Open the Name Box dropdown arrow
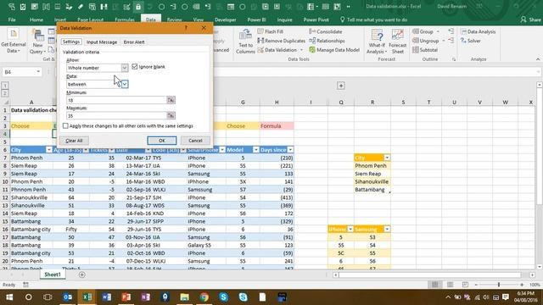This screenshot has height=305, width=543. (x=38, y=72)
